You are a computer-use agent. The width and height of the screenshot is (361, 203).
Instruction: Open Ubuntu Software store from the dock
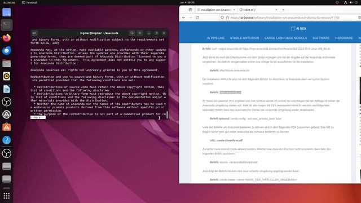click(x=6, y=127)
